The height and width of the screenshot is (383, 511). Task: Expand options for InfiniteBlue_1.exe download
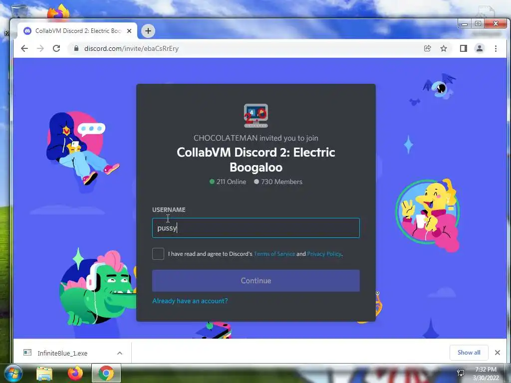coord(120,354)
